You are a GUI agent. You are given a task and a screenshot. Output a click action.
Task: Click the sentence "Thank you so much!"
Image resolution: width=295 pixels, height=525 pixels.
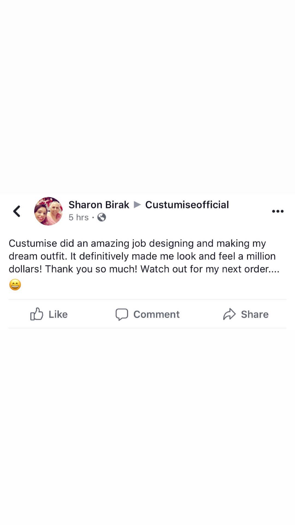[91, 269]
